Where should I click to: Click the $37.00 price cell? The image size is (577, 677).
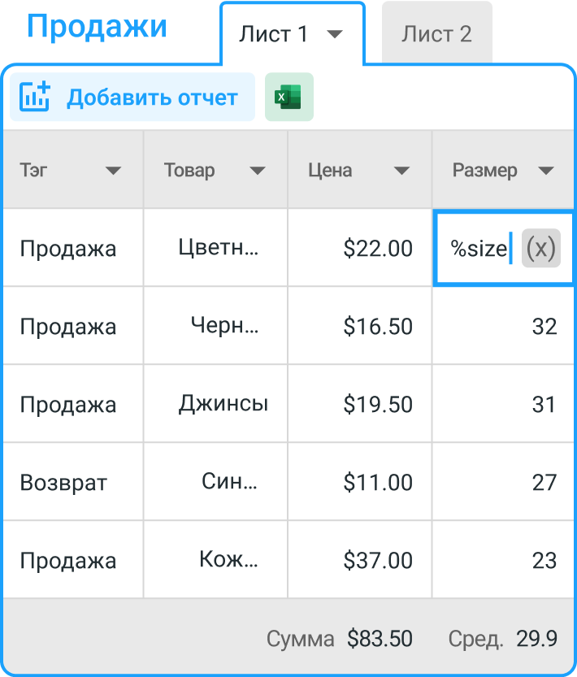click(x=360, y=559)
